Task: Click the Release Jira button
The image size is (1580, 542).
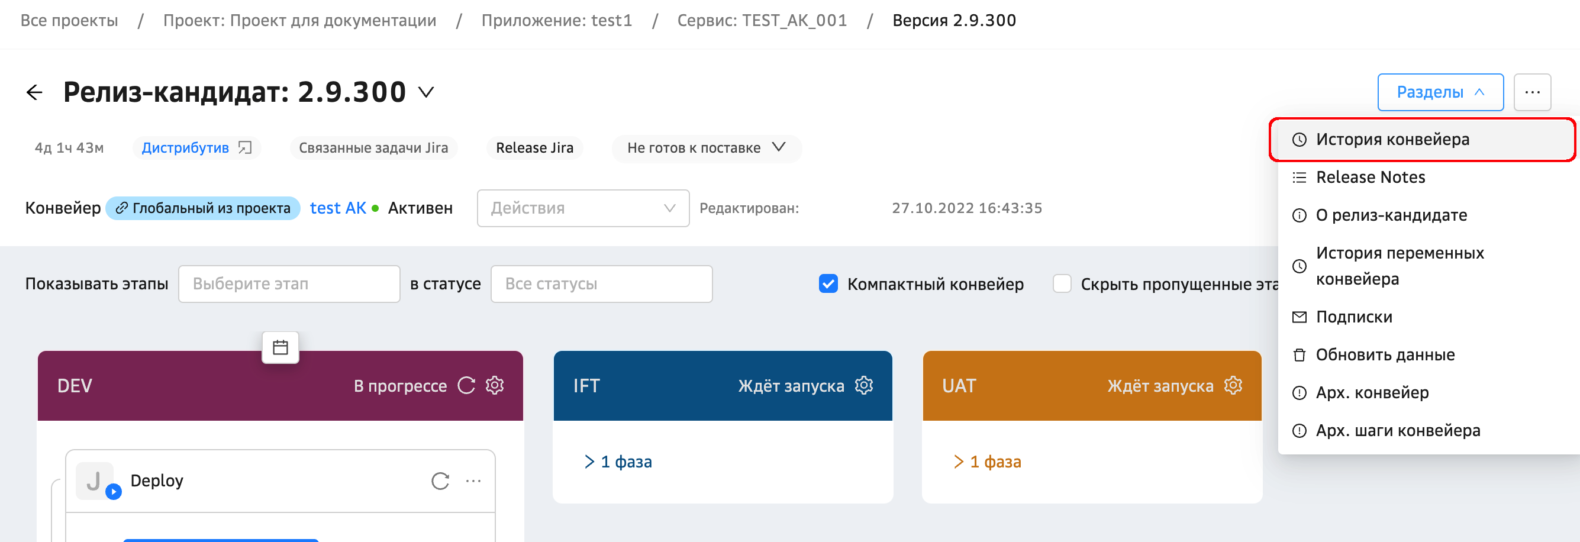Action: click(x=534, y=148)
